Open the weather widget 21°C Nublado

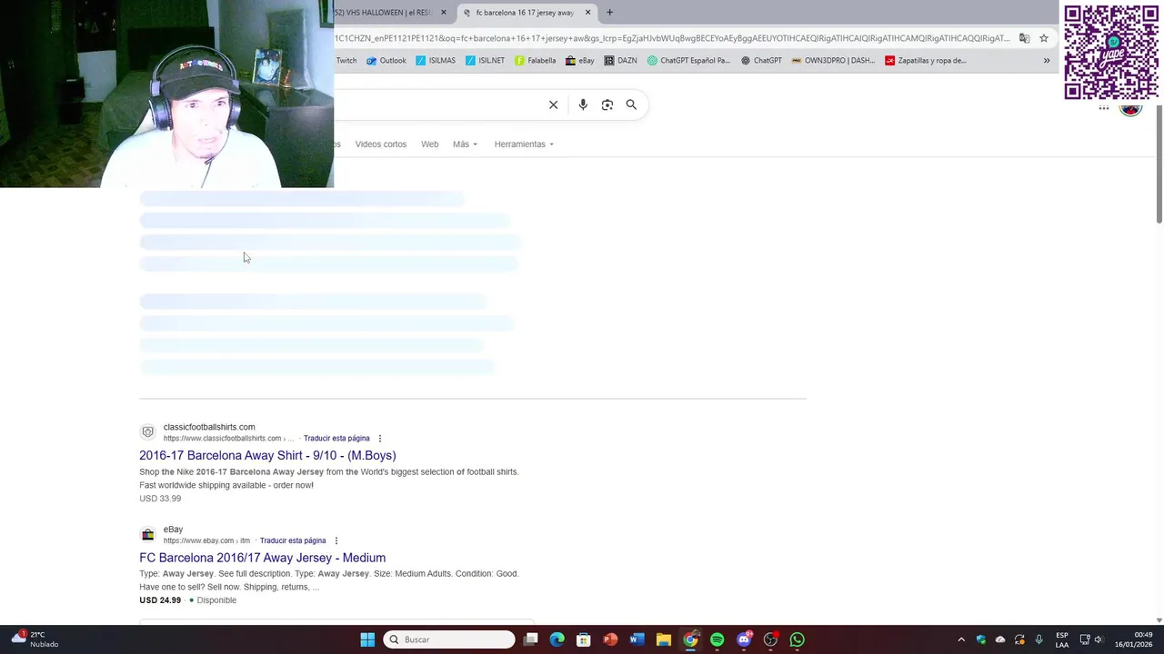coord(35,639)
